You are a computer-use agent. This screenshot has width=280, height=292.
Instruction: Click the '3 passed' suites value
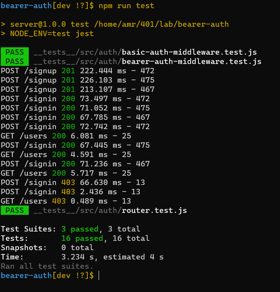(x=80, y=229)
